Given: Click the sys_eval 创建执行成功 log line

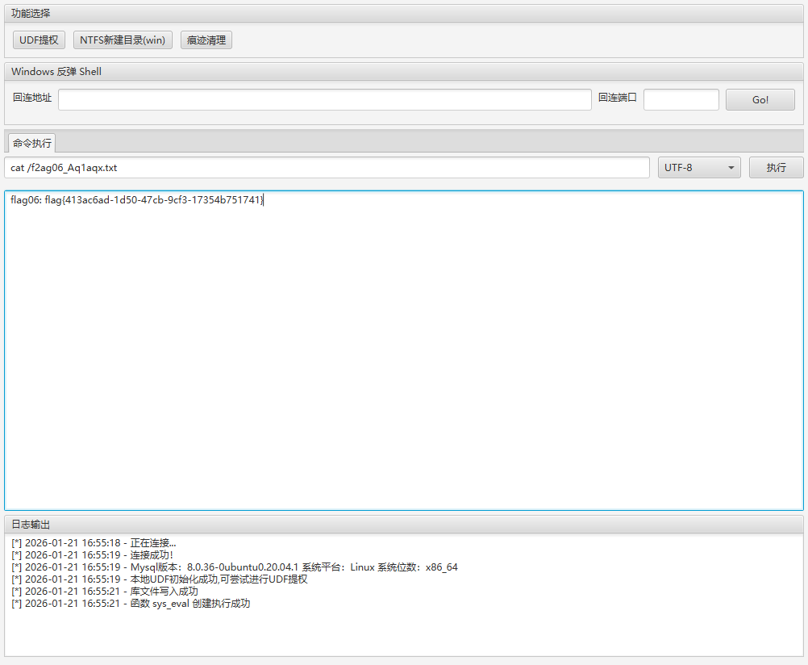Looking at the screenshot, I should (x=131, y=604).
